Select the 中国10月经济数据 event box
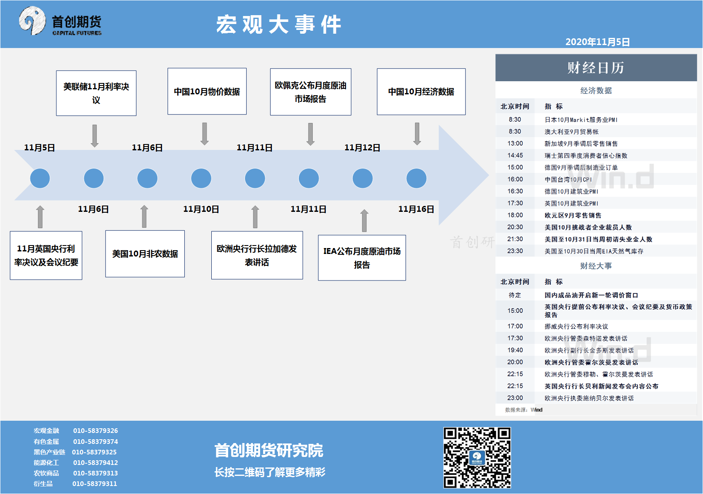The height and width of the screenshot is (494, 703). [x=421, y=91]
